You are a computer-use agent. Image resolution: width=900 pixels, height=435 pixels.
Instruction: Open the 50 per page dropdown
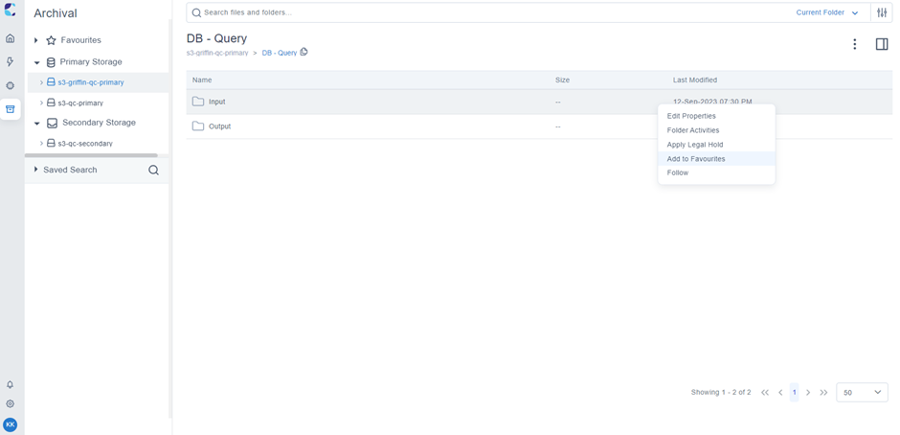862,393
